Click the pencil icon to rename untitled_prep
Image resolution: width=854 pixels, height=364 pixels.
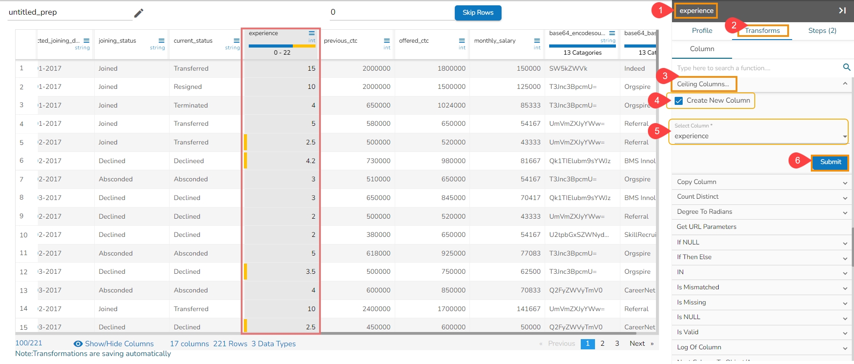[139, 13]
